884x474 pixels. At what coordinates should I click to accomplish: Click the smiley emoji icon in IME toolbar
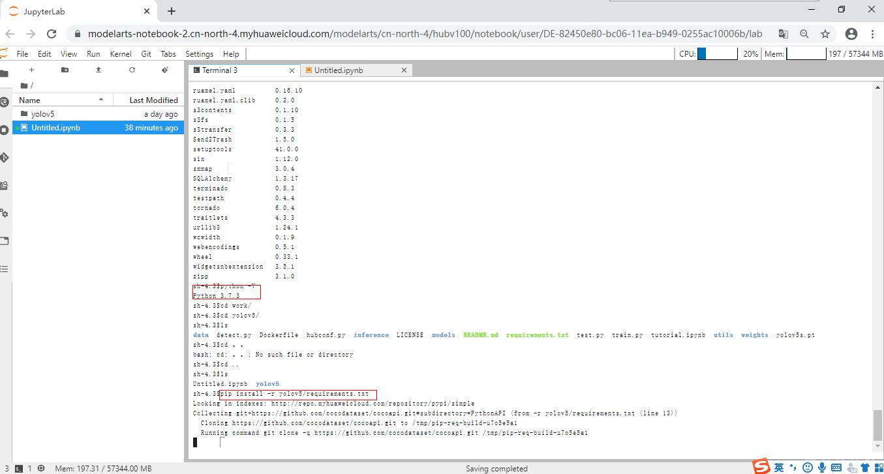pyautogui.click(x=808, y=467)
